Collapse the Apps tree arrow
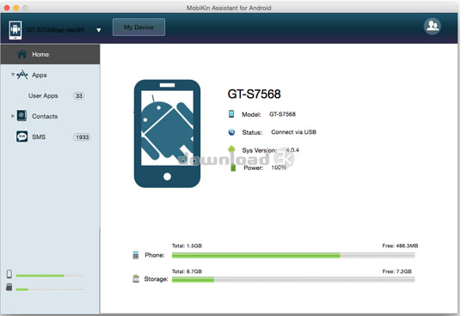 [x=13, y=75]
